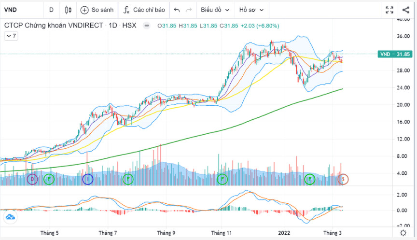
Task: Expand the Biểu đồ dropdown
Action: click(x=215, y=10)
